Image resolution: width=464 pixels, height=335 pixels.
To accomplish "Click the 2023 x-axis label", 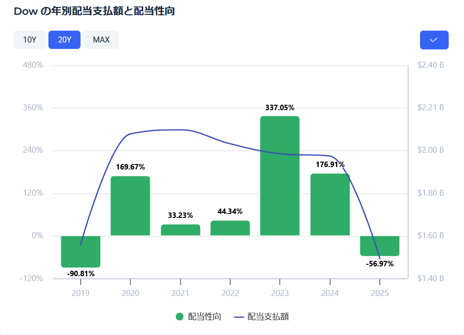I will click(280, 293).
